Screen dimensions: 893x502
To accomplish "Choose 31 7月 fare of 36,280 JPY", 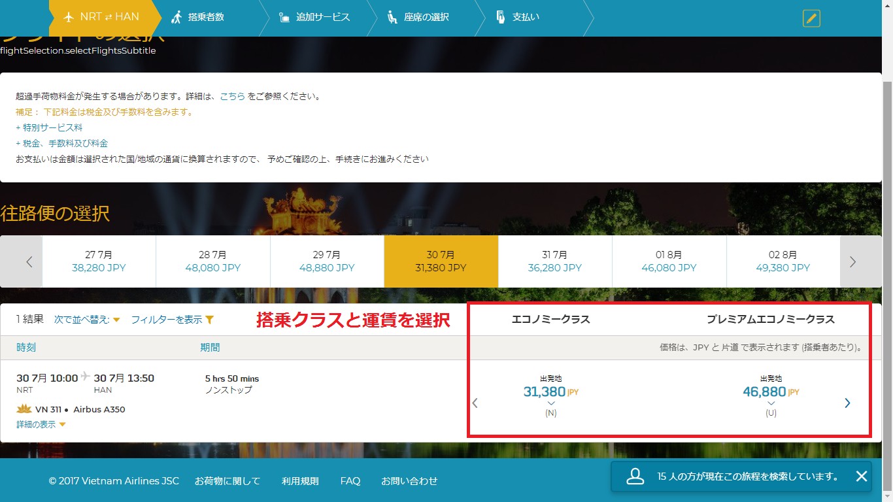I will [x=555, y=261].
